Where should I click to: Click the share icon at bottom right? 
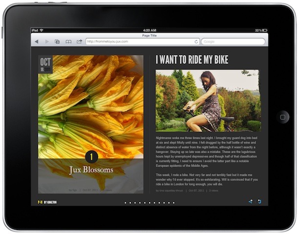click(251, 201)
